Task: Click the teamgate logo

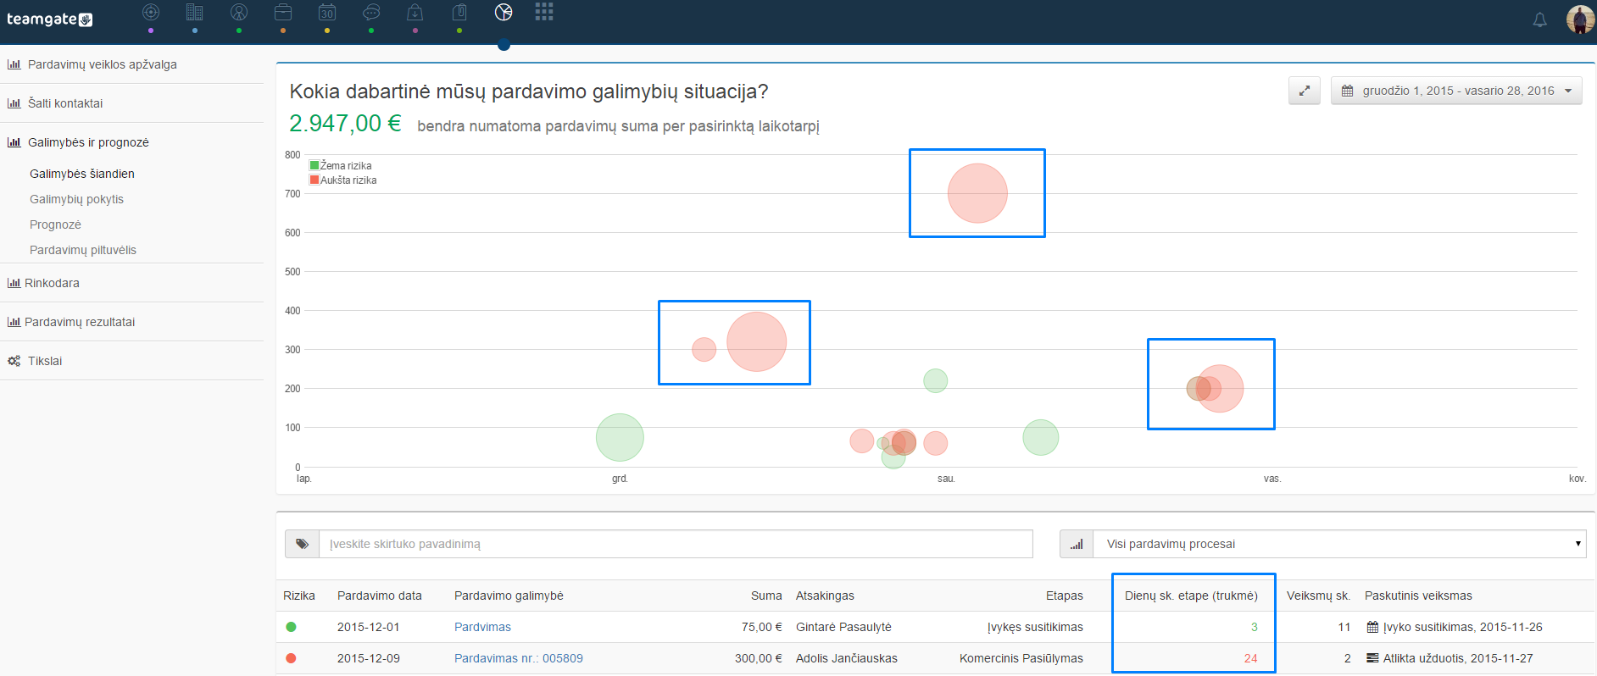Action: pyautogui.click(x=50, y=19)
